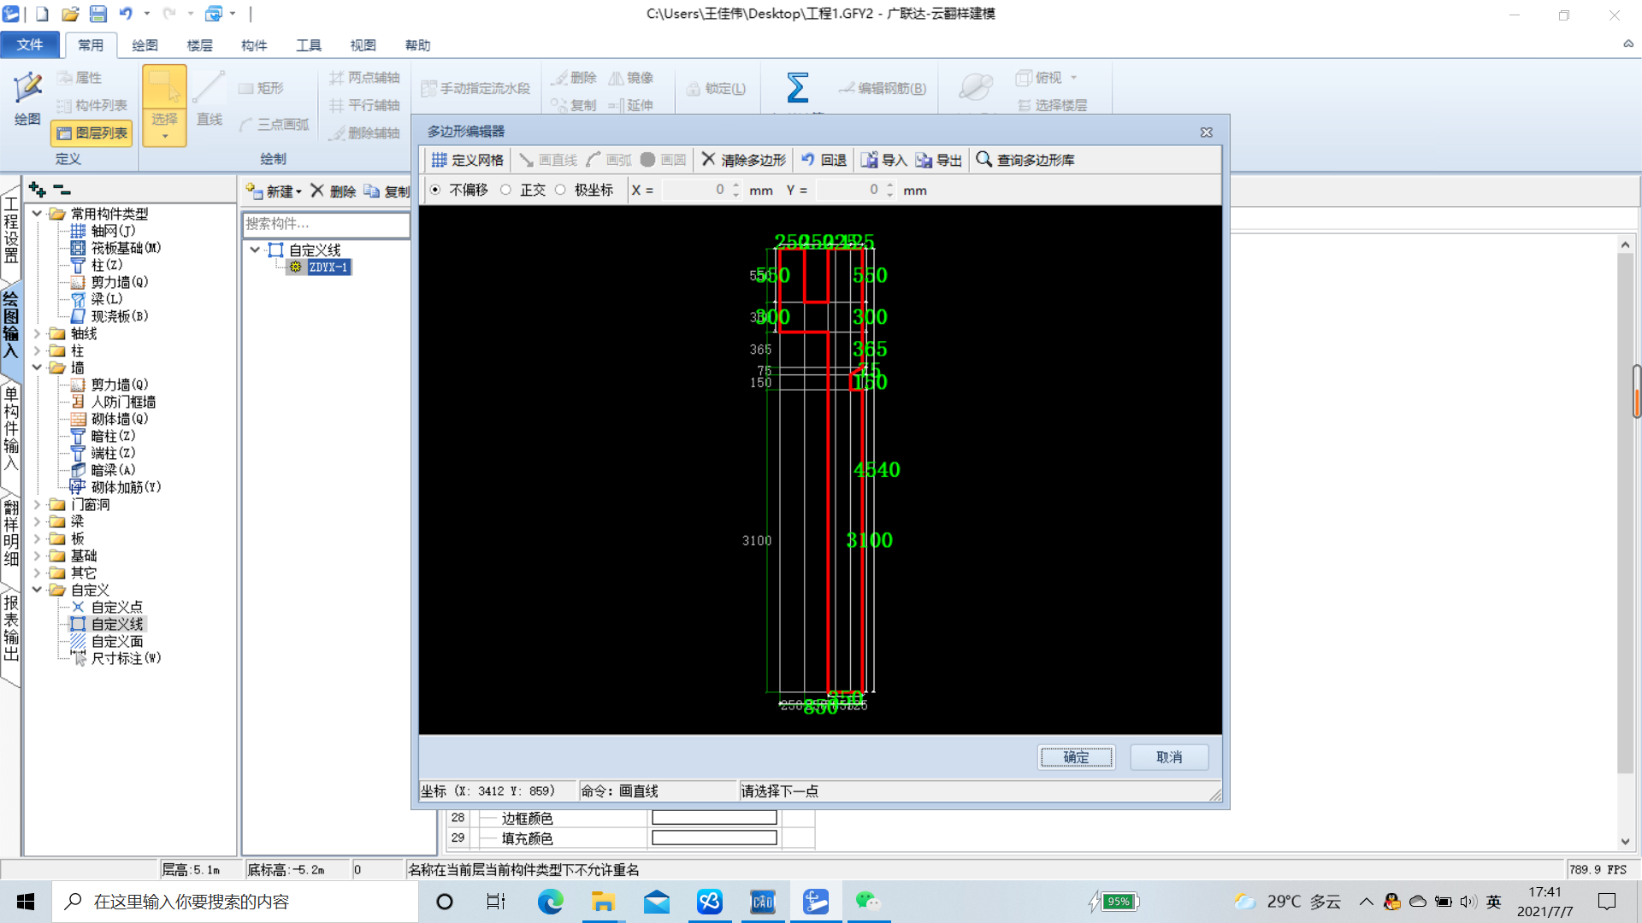The height and width of the screenshot is (923, 1642).
Task: Click the Sigma calculate icon in ribbon
Action: point(797,87)
